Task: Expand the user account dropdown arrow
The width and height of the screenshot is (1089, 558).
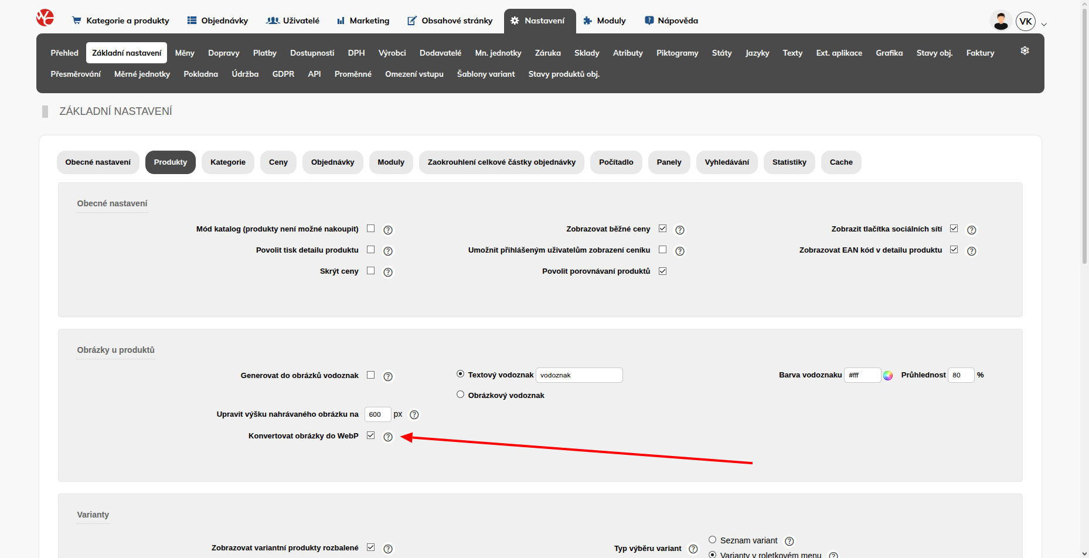Action: [1044, 25]
